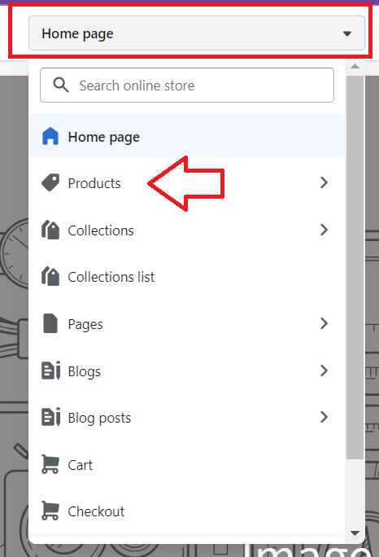The image size is (379, 557).
Task: Click the blue Home page house icon
Action: pyautogui.click(x=50, y=136)
